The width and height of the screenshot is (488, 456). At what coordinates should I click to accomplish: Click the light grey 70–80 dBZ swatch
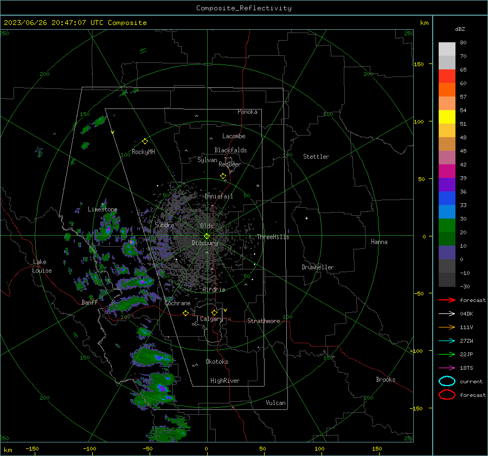click(447, 49)
